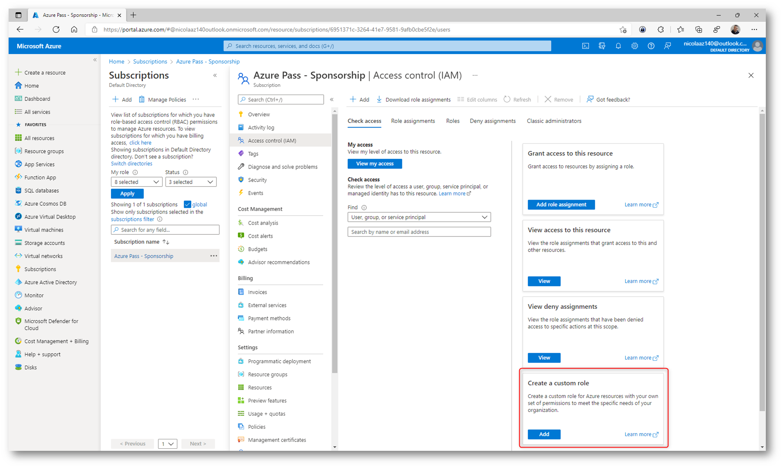Collapse the Subscriptions pane with double chevron
Image resolution: width=783 pixels, height=468 pixels.
[215, 75]
